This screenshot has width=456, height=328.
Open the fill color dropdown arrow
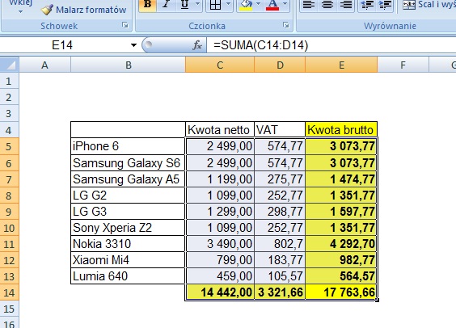click(258, 4)
